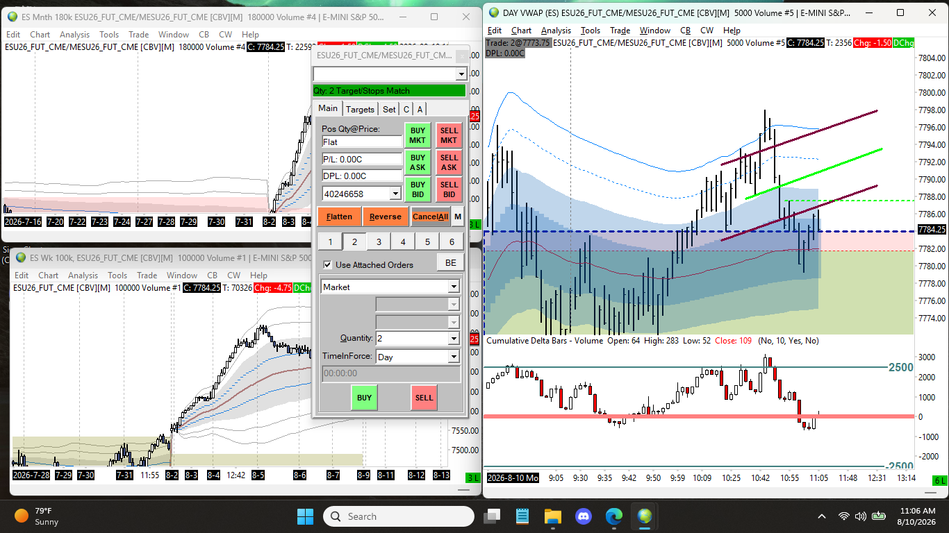Open File Explorer from the taskbar
This screenshot has width=949, height=533.
[552, 516]
